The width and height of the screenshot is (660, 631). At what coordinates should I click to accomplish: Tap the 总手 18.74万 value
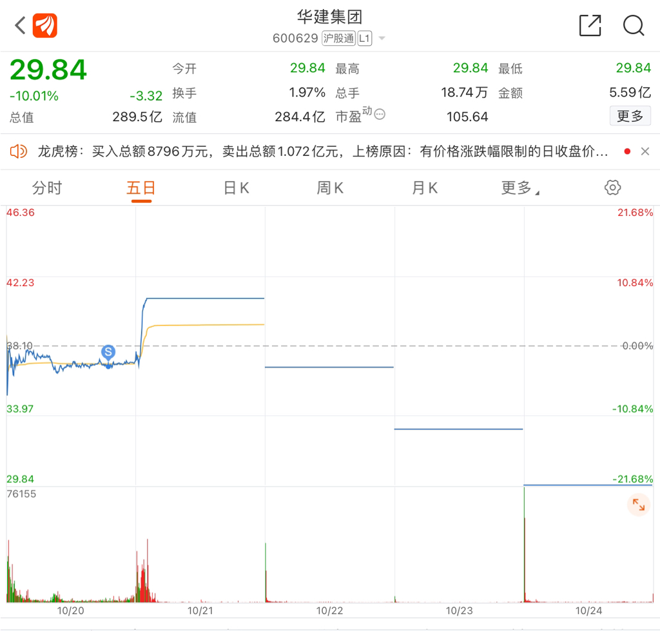[x=464, y=92]
